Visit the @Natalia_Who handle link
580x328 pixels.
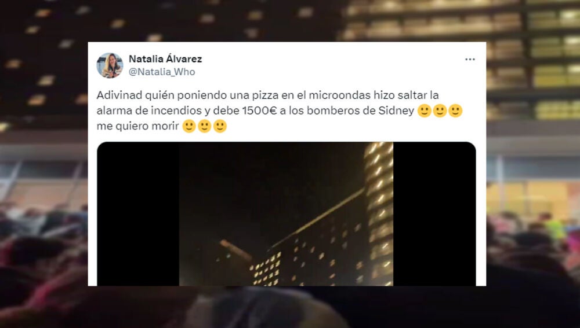point(162,72)
